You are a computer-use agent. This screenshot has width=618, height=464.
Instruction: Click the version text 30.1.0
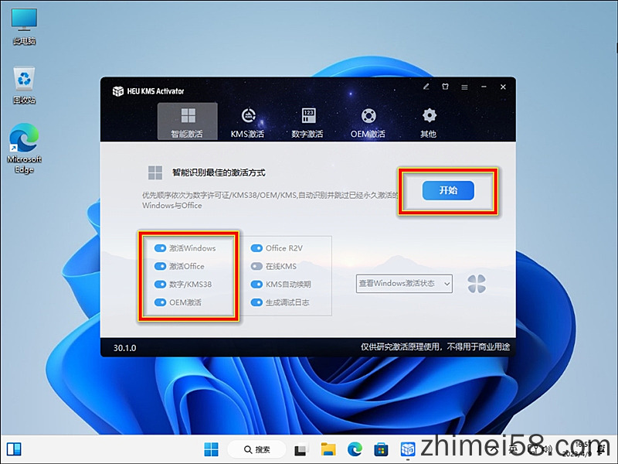point(125,348)
